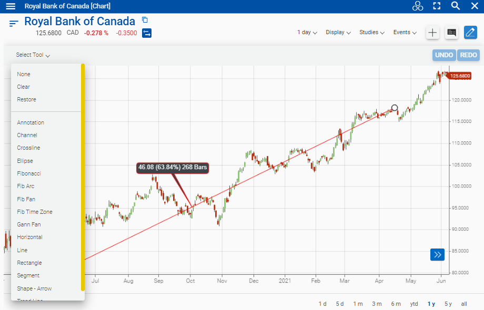This screenshot has height=310, width=484.
Task: Select the Annotation tool
Action: tap(46, 122)
